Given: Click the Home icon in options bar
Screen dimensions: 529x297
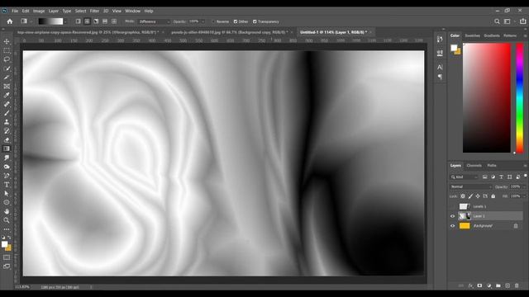Looking at the screenshot, I should (x=10, y=21).
